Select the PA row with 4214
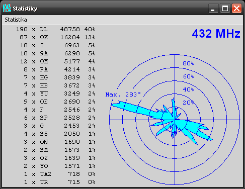Screen dimensions: 245x189 pos(59,69)
